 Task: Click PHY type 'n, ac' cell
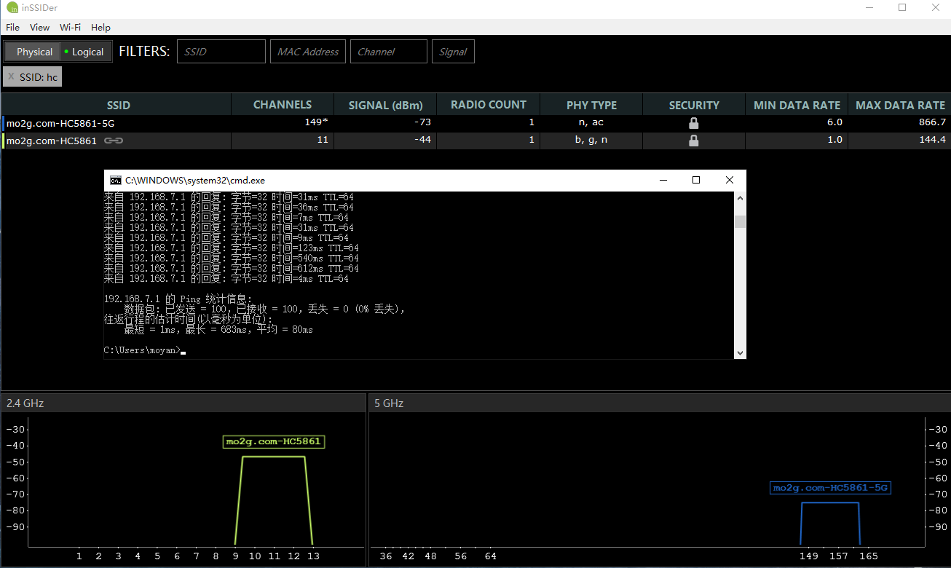[591, 122]
